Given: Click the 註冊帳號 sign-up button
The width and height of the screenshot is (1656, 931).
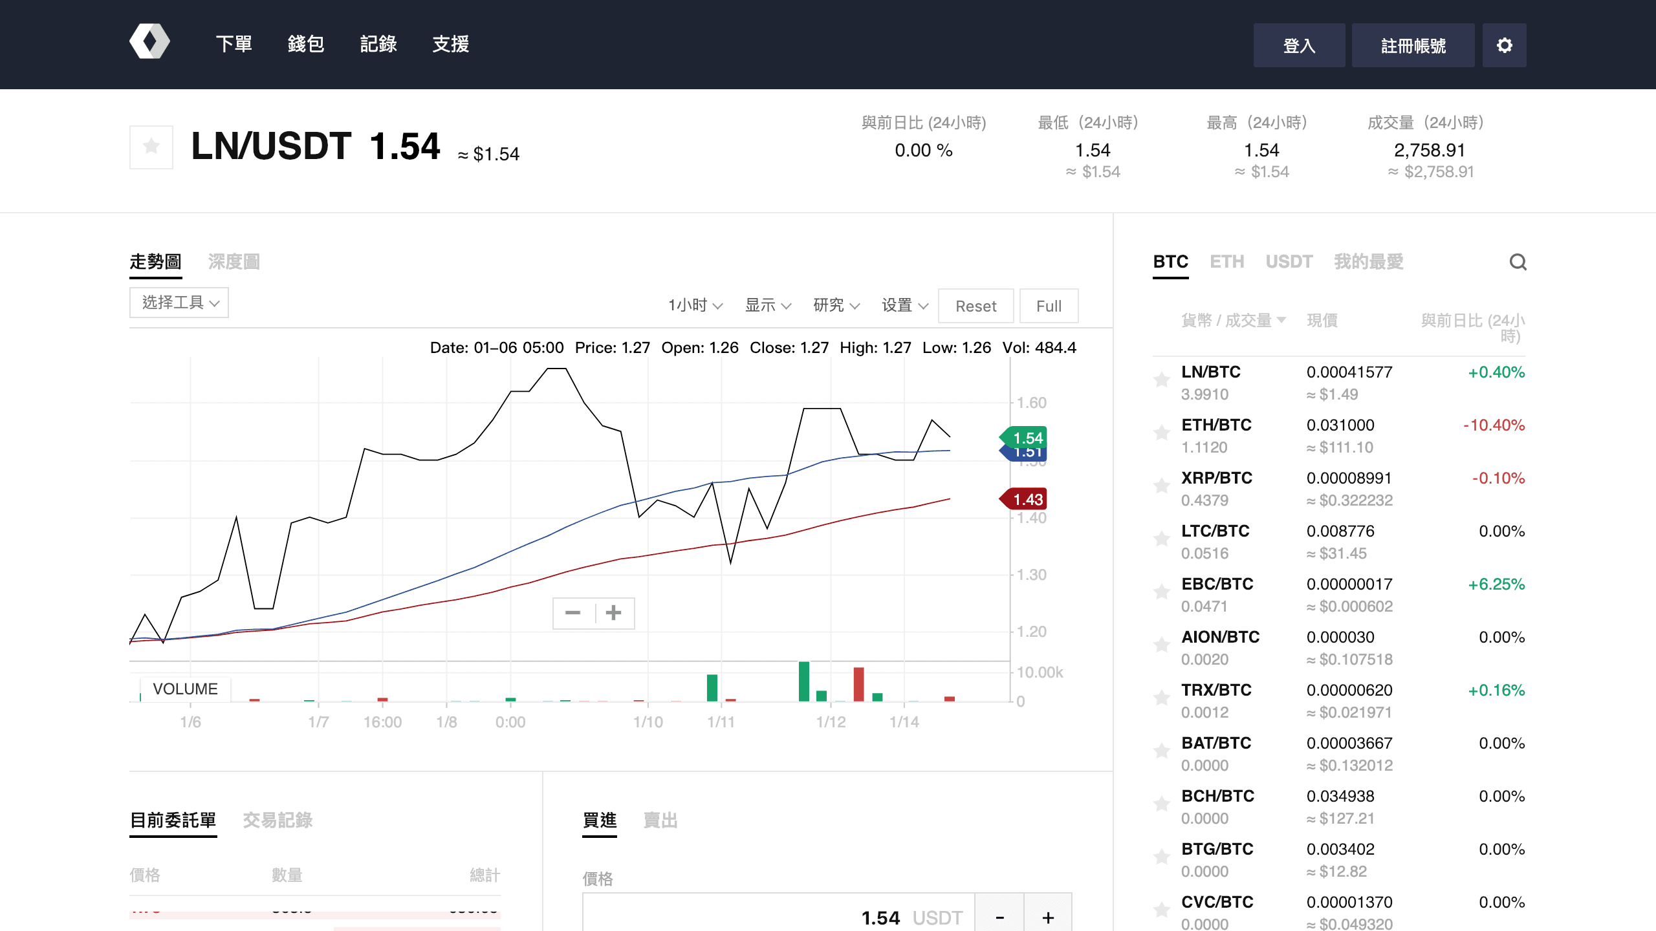Looking at the screenshot, I should [x=1413, y=45].
